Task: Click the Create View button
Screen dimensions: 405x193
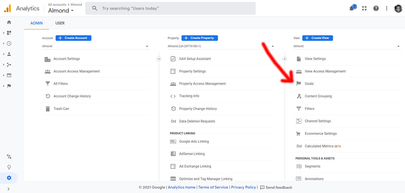Action: click(x=318, y=38)
